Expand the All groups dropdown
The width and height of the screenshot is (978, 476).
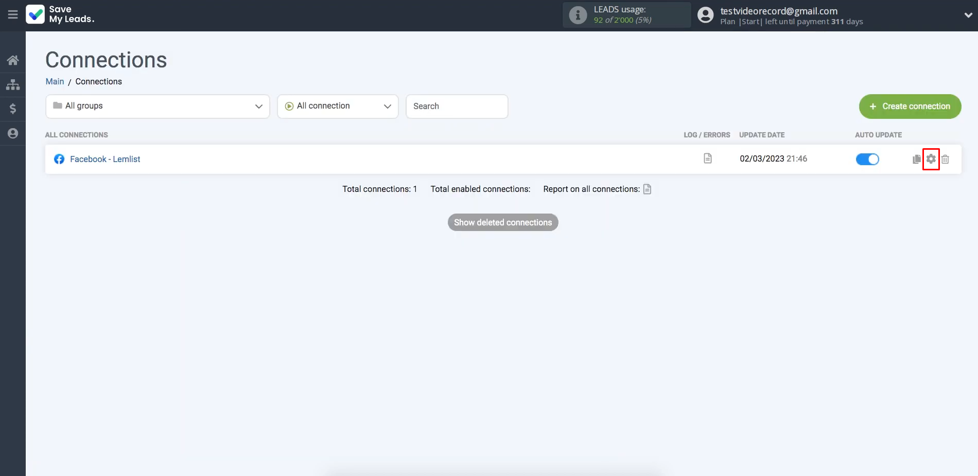tap(158, 106)
